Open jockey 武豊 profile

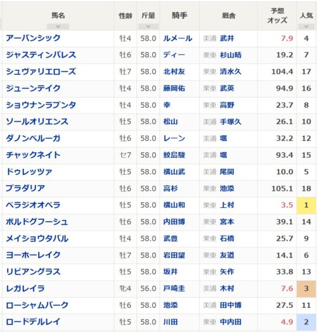click(x=171, y=239)
